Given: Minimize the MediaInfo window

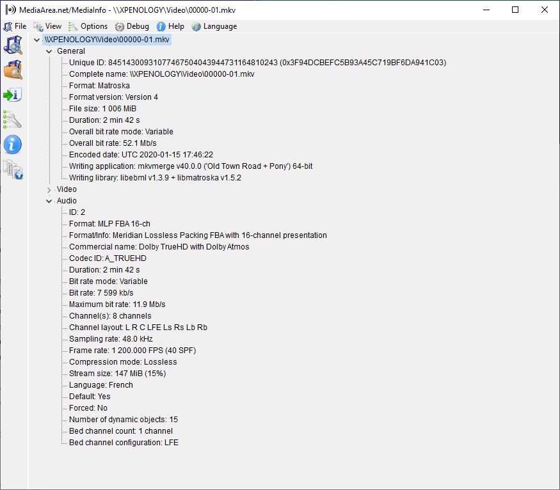Looking at the screenshot, I should [x=486, y=10].
